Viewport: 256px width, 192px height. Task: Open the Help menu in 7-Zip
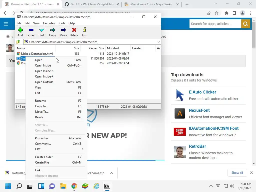(71, 23)
